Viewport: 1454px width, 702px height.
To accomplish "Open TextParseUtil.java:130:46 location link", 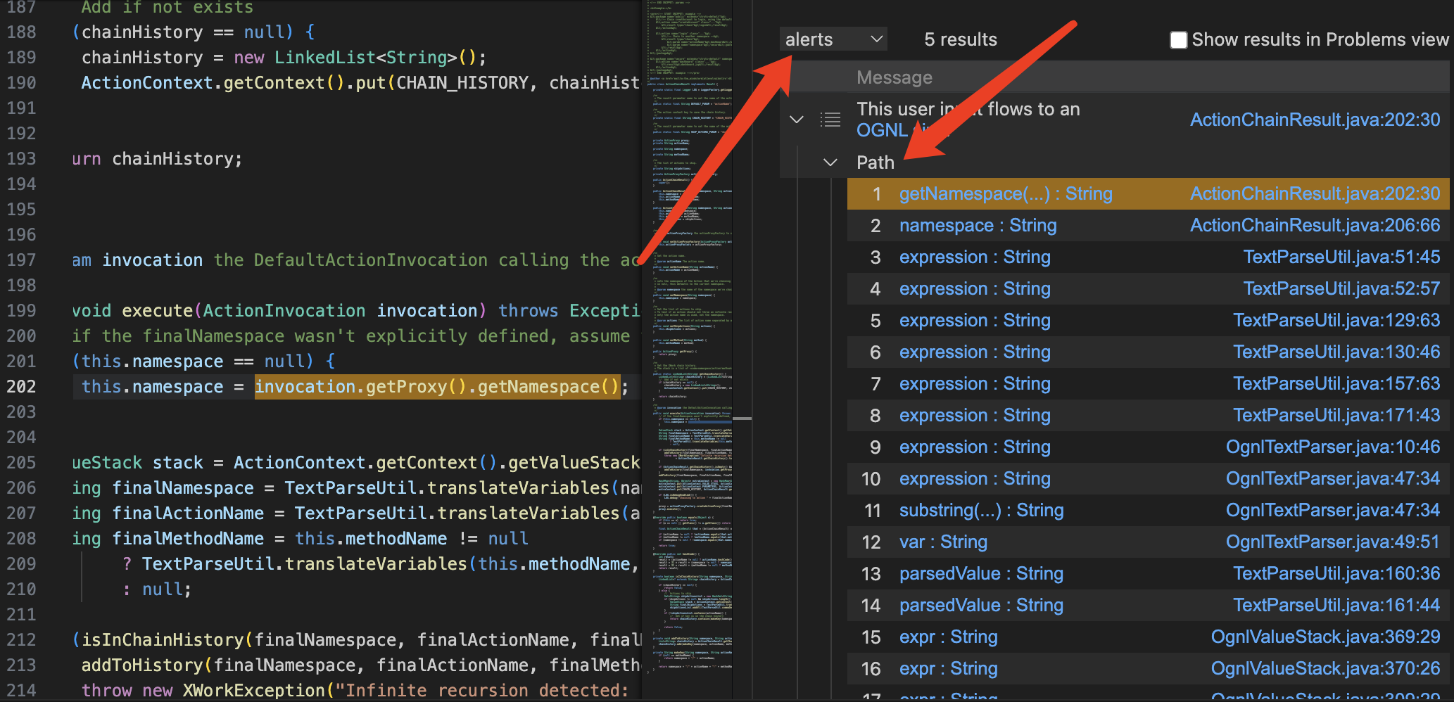I will (x=1336, y=352).
